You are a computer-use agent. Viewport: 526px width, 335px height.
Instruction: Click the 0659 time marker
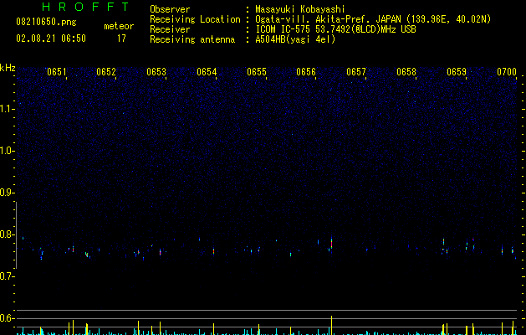tap(457, 72)
